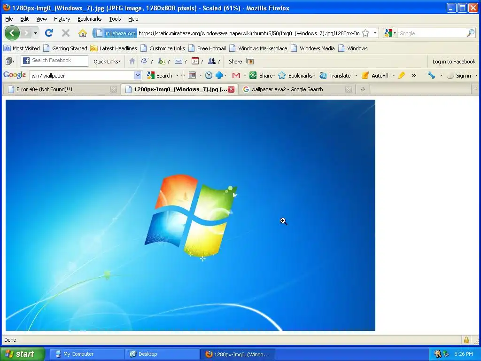Open a new tab with plus button
Screen dimensions: 481x361
363,89
